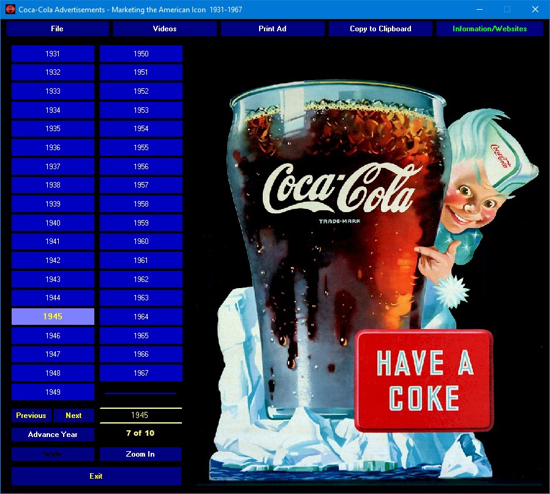Select year 1941
This screenshot has height=494, width=550.
tap(53, 241)
